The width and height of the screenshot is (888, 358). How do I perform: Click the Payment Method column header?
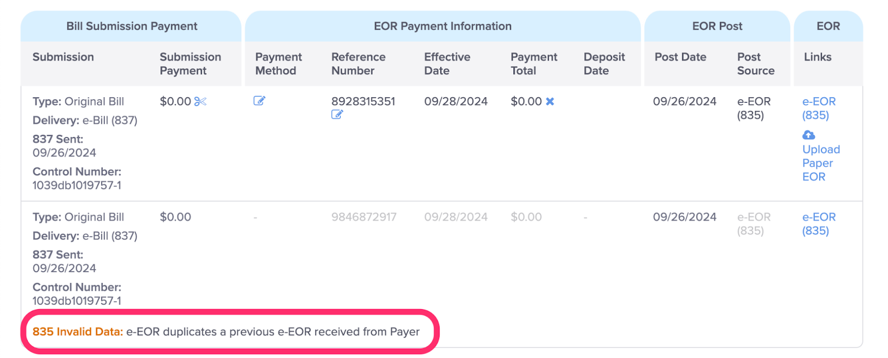pyautogui.click(x=279, y=64)
